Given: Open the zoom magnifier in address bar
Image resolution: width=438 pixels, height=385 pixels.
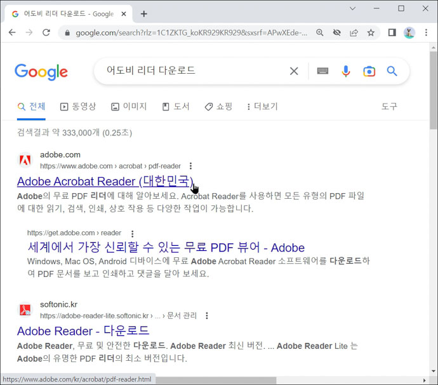Looking at the screenshot, I should coord(319,32).
